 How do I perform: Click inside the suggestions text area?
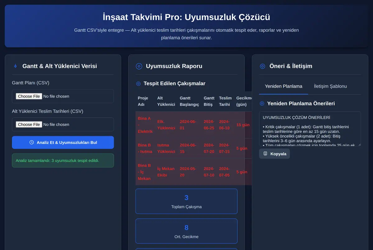(310, 129)
